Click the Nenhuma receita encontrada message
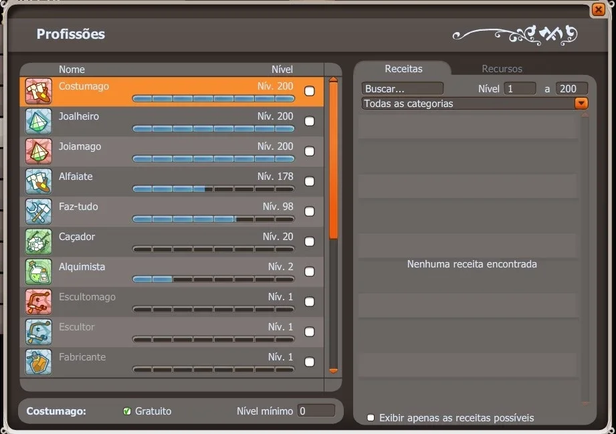 (472, 264)
